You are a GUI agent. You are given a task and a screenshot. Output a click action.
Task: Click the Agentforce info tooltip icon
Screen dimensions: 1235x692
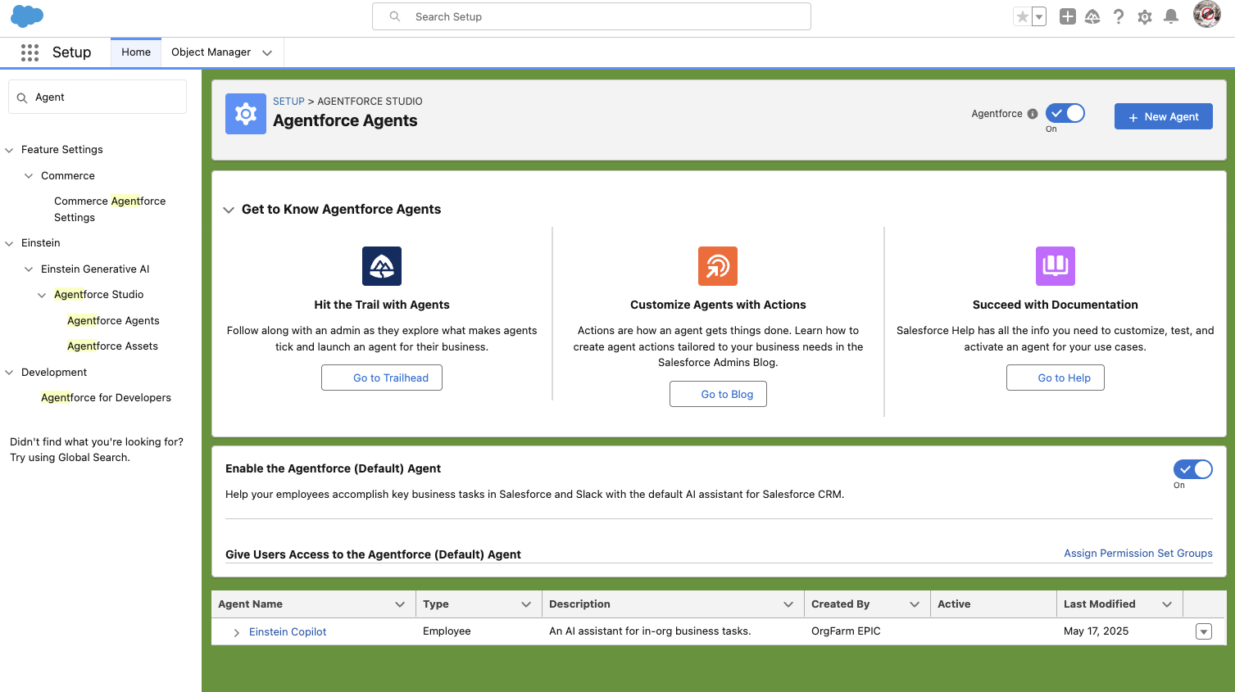(1033, 114)
